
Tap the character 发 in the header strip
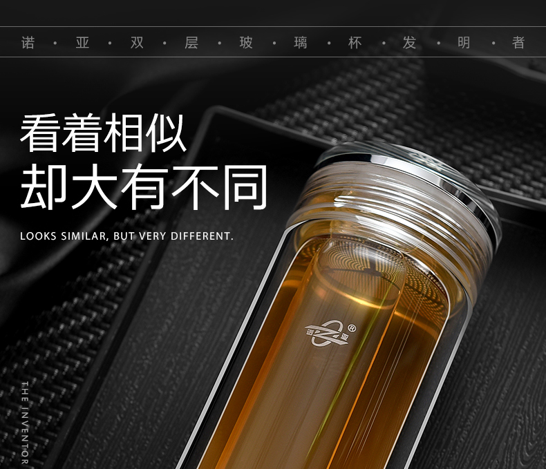(410, 43)
